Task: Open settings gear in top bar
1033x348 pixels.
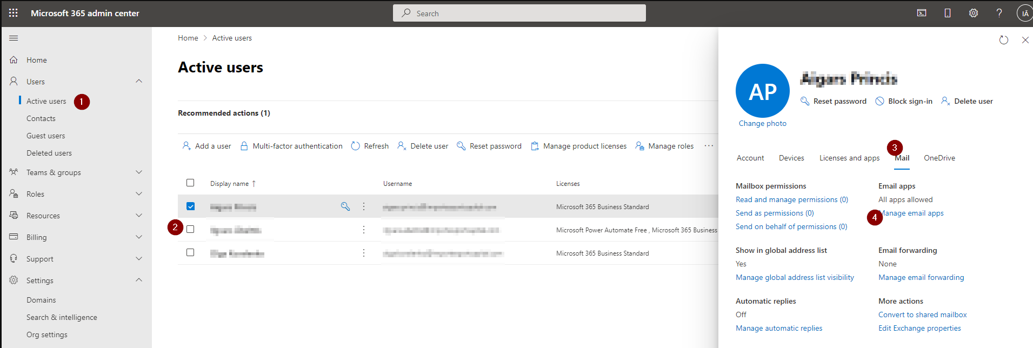Action: click(x=973, y=13)
